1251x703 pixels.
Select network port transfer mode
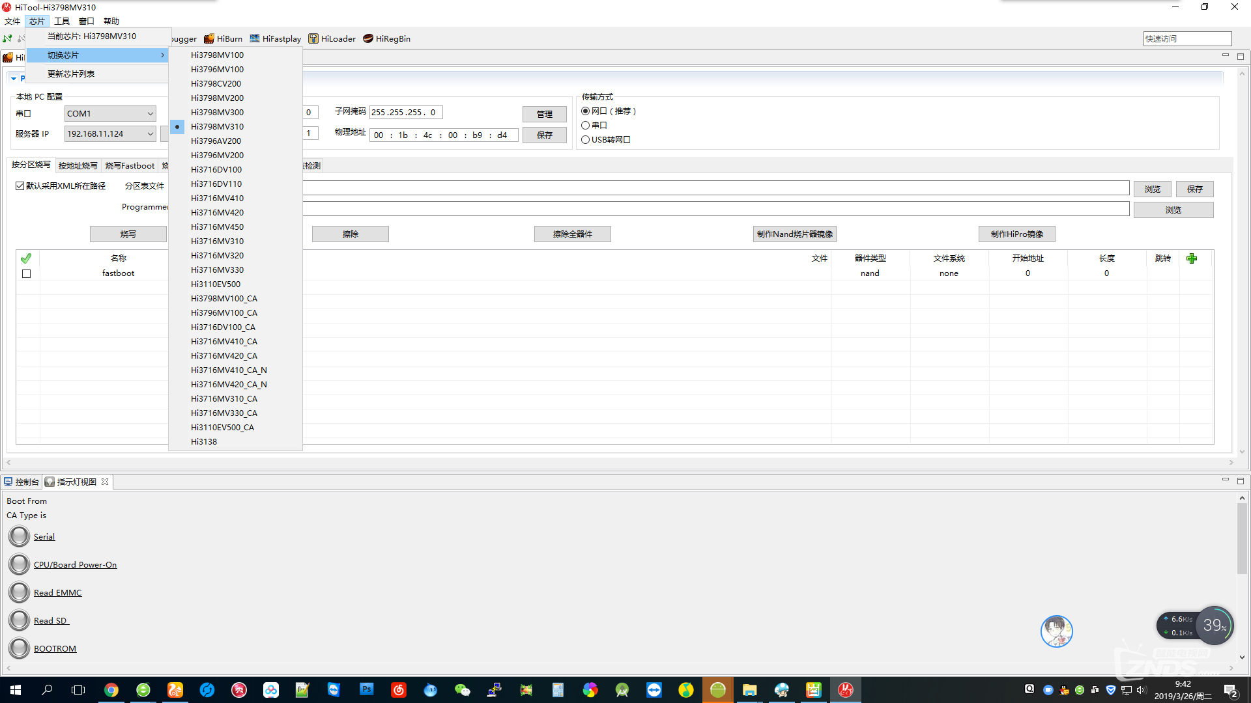[585, 111]
